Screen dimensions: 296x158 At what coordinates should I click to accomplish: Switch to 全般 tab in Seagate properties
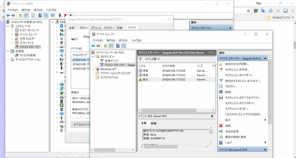[72, 28]
